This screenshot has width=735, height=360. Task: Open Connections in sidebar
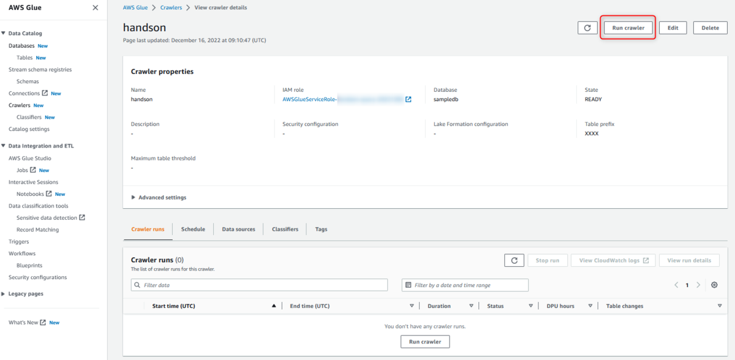[24, 93]
